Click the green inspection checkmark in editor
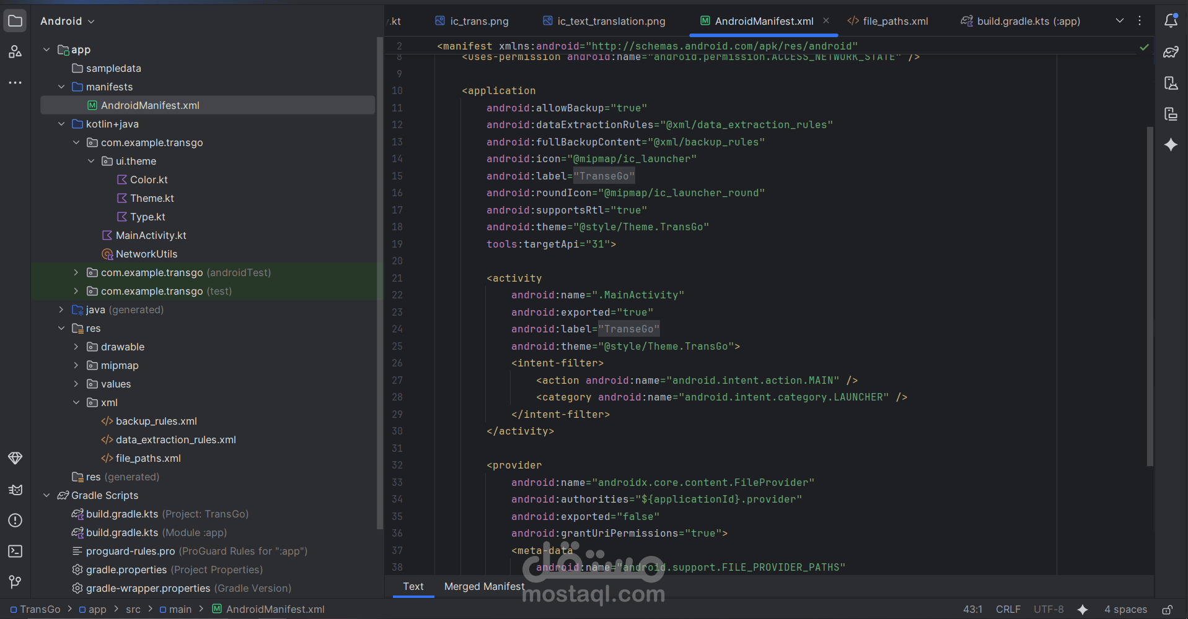 [1144, 47]
